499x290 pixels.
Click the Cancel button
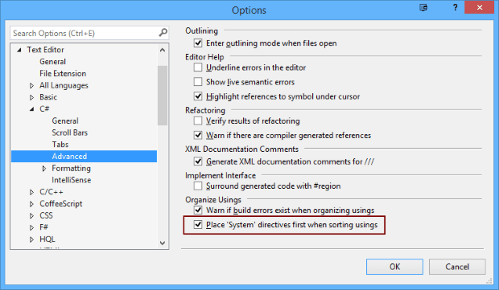point(457,267)
